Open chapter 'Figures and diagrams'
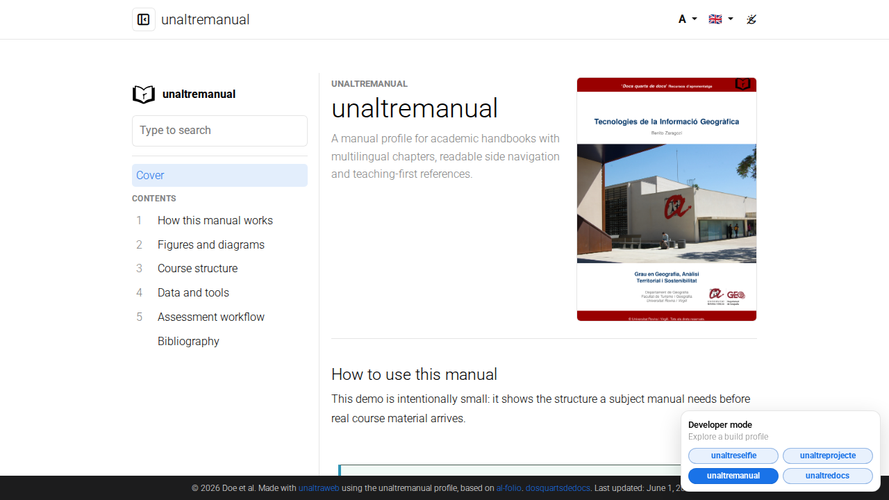The height and width of the screenshot is (500, 889). (x=211, y=245)
